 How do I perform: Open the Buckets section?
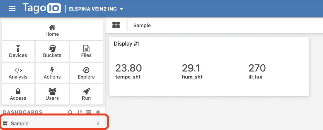52,51
